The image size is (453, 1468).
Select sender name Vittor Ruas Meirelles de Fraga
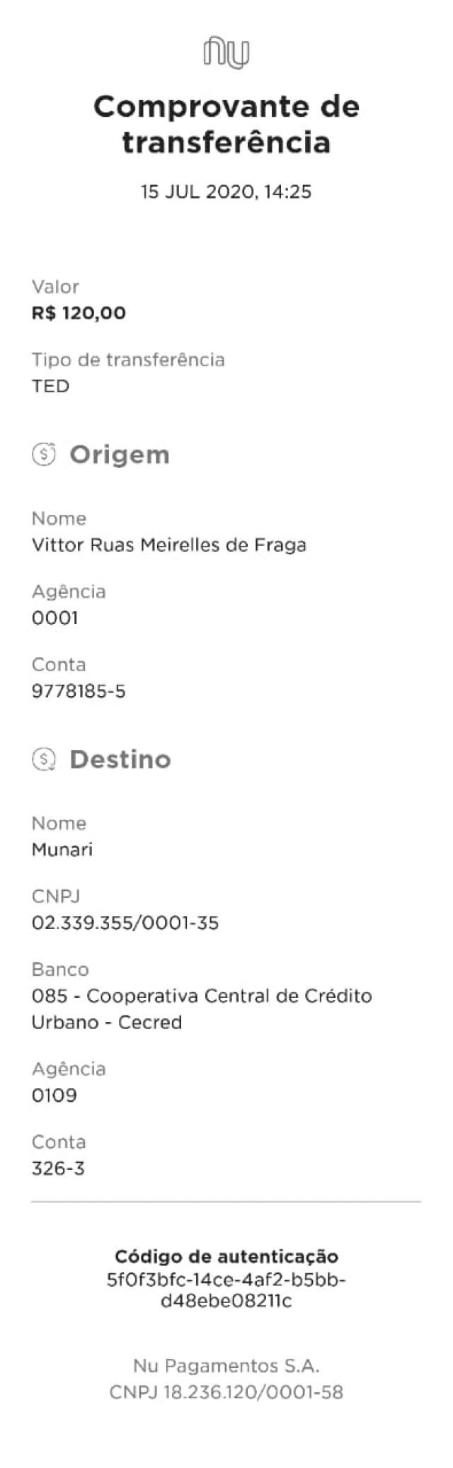point(169,545)
